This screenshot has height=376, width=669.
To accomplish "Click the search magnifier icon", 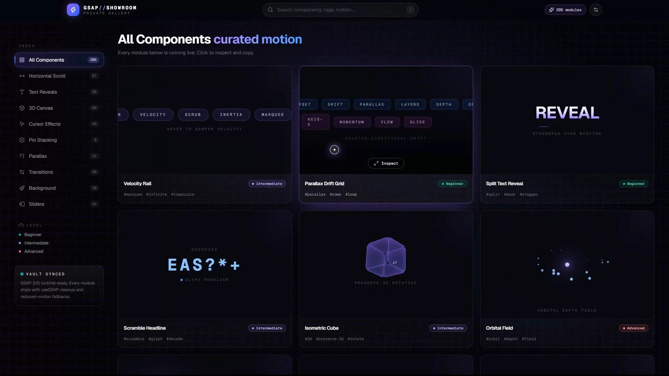I will [x=270, y=10].
